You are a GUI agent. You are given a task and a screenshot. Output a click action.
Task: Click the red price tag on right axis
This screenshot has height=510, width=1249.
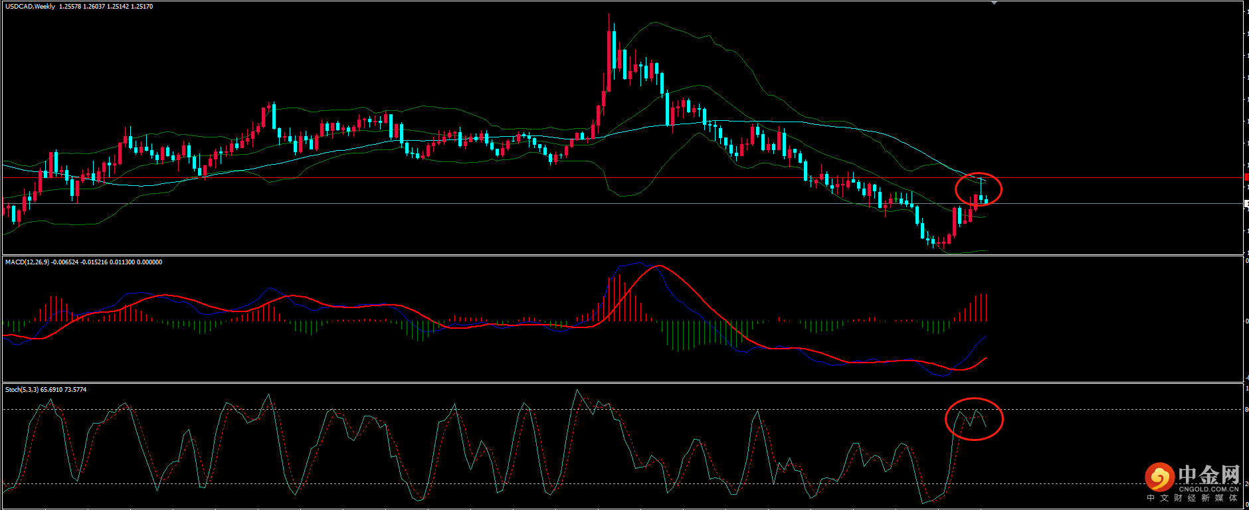pos(1246,177)
